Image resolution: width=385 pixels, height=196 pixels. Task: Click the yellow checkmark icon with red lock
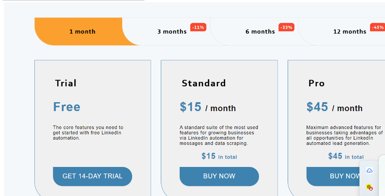(369, 187)
